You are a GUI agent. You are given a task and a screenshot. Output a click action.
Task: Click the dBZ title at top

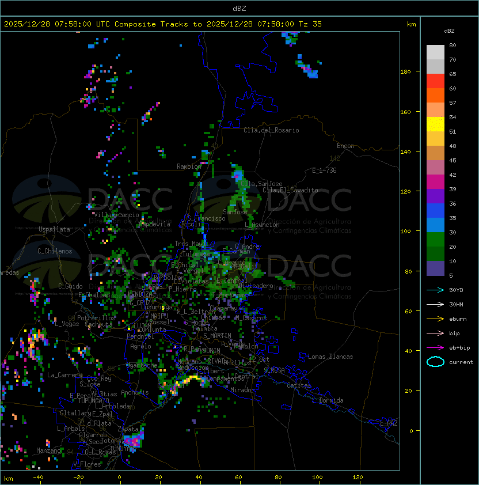239,9
